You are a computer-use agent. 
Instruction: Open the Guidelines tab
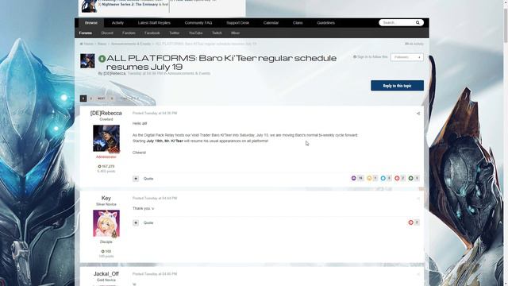(325, 23)
